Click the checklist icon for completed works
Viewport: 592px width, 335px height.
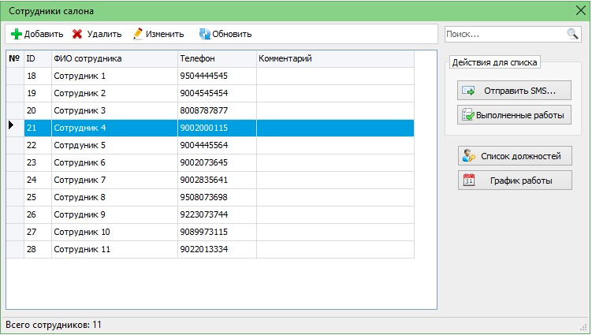[467, 115]
